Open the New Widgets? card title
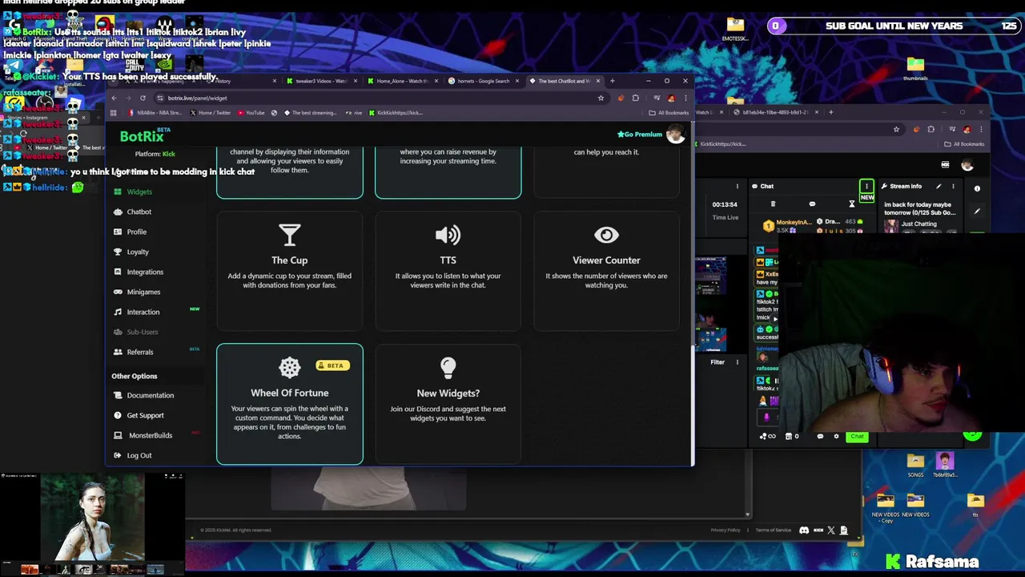Viewport: 1025px width, 577px height. 448,393
